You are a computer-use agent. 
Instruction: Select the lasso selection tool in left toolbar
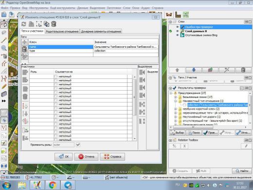click(x=4, y=33)
